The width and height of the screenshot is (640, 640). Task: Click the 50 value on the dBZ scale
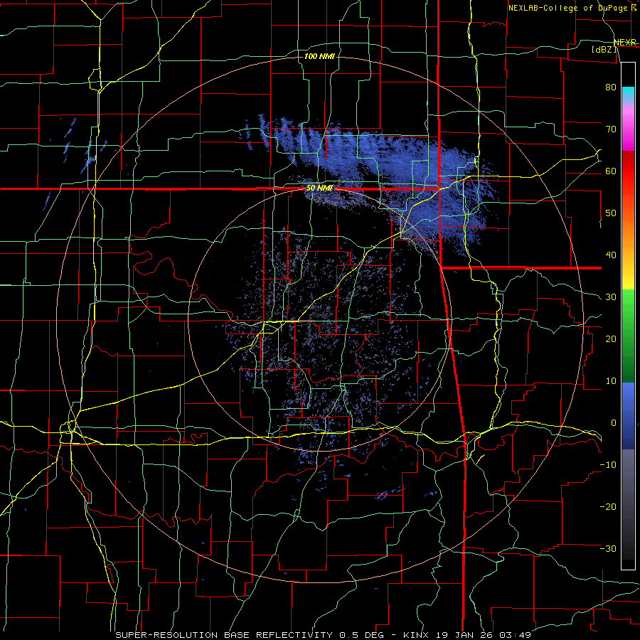[611, 213]
